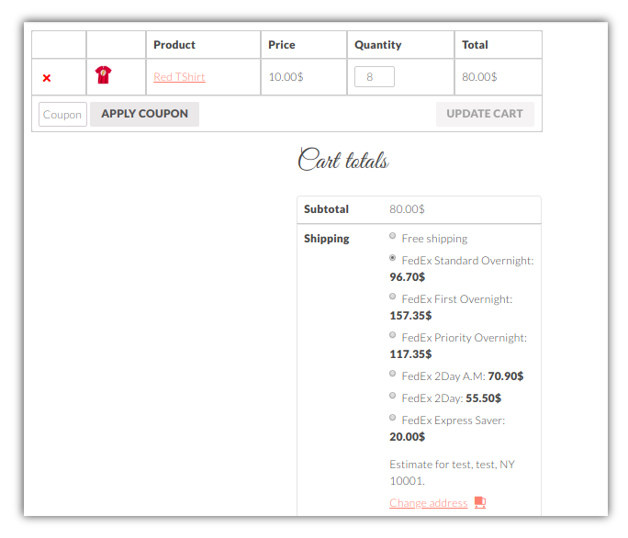Click the Shipping label in cart totals
The width and height of the screenshot is (628, 538).
pyautogui.click(x=327, y=239)
